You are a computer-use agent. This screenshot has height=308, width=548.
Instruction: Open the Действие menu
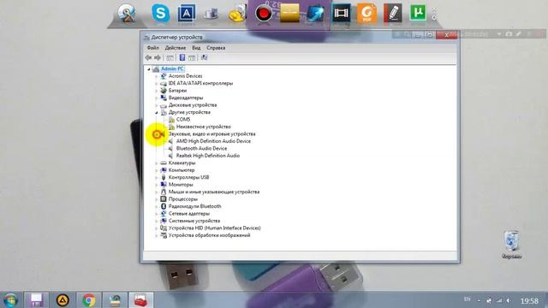coord(175,48)
